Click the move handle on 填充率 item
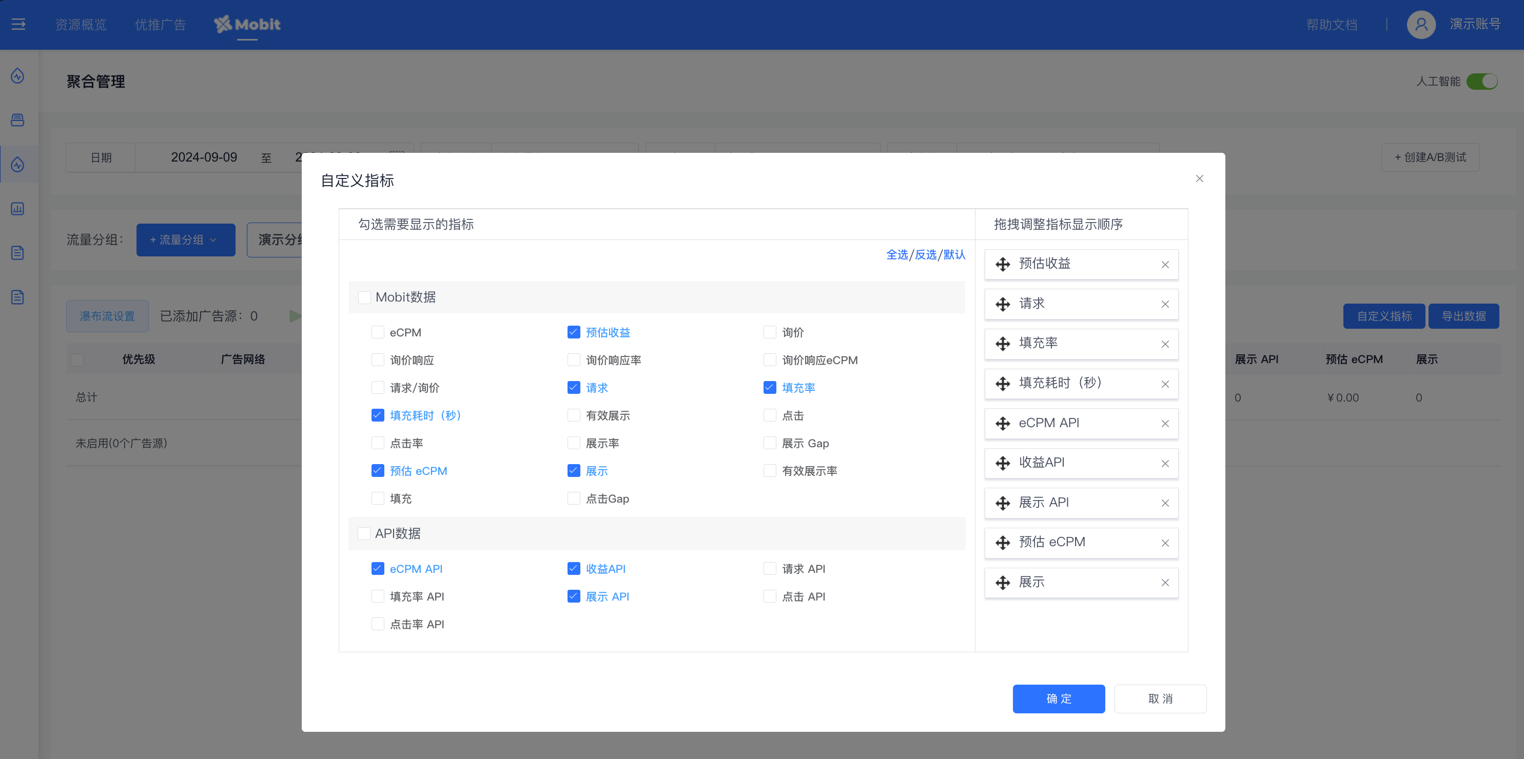The width and height of the screenshot is (1524, 759). pyautogui.click(x=1003, y=344)
